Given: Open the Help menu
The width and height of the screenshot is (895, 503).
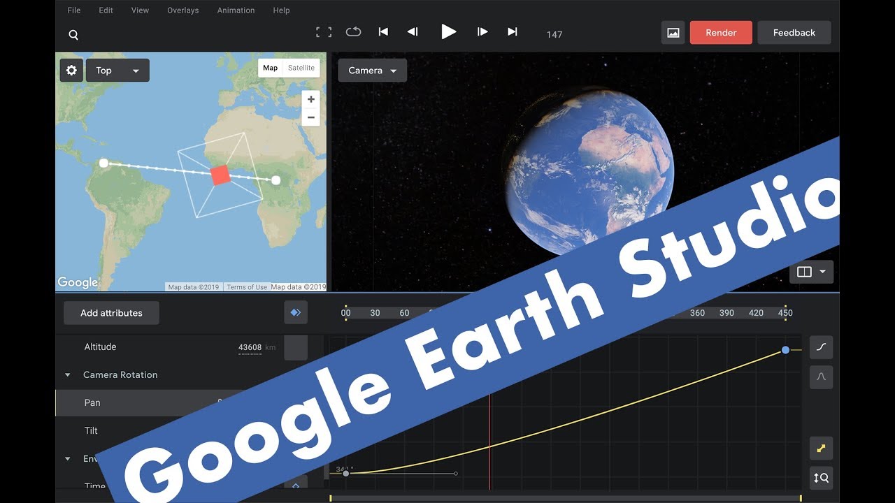Looking at the screenshot, I should click(x=281, y=10).
